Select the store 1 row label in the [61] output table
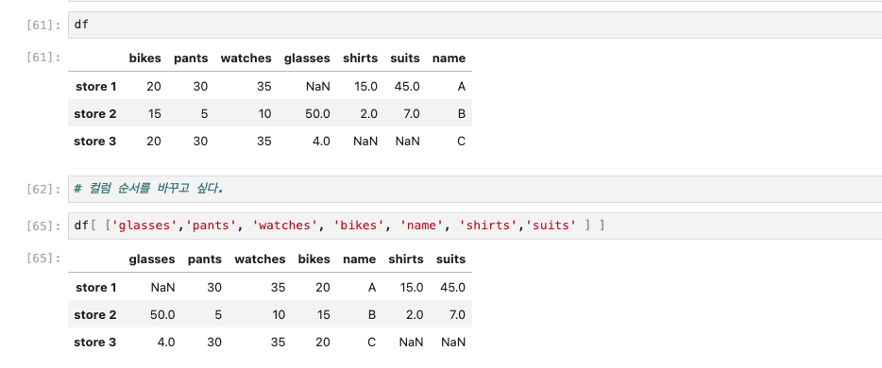This screenshot has height=368, width=882. coord(95,87)
